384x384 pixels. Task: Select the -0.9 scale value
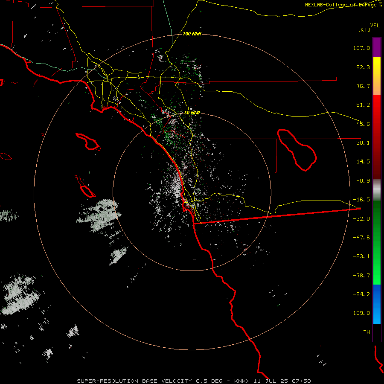363,181
